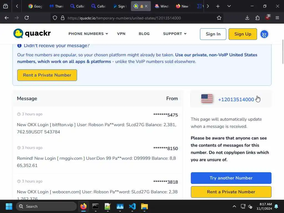
Task: Follow the private non-VoIP United States numbers link
Action: tap(137, 58)
